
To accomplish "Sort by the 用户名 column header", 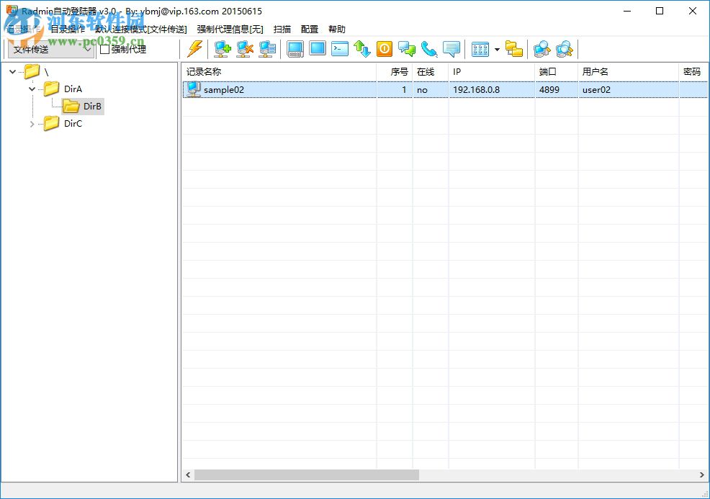I will pos(629,71).
